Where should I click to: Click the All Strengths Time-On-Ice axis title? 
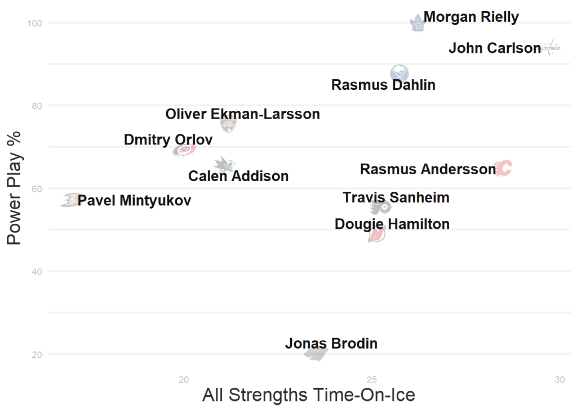coord(308,395)
